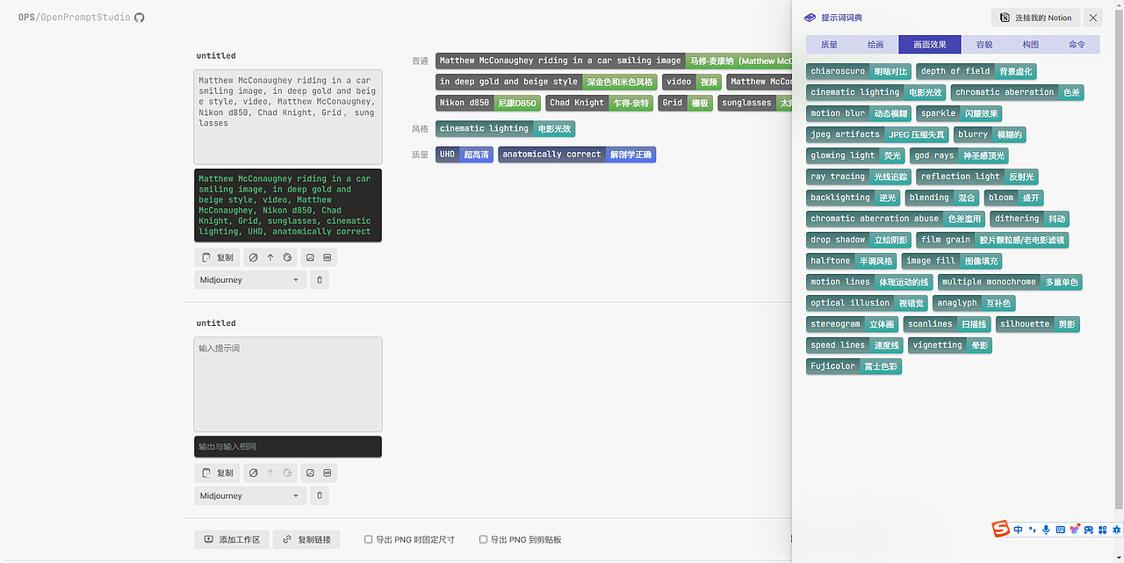Open the Midjourney dropdown in second workspace
The width and height of the screenshot is (1124, 563).
(x=250, y=495)
